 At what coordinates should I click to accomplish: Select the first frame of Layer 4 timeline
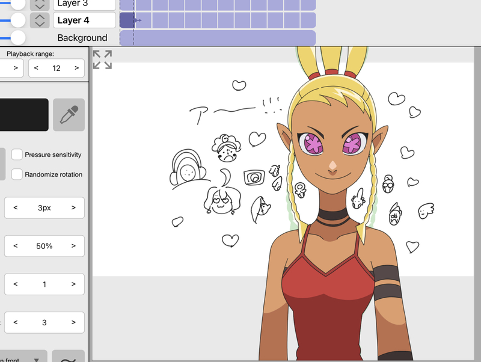[x=127, y=20]
